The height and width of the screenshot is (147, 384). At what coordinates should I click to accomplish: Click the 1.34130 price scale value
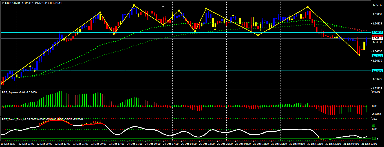coord(377,61)
